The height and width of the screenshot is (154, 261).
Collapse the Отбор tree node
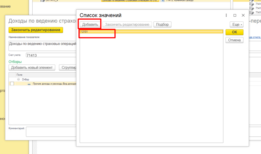18,79
